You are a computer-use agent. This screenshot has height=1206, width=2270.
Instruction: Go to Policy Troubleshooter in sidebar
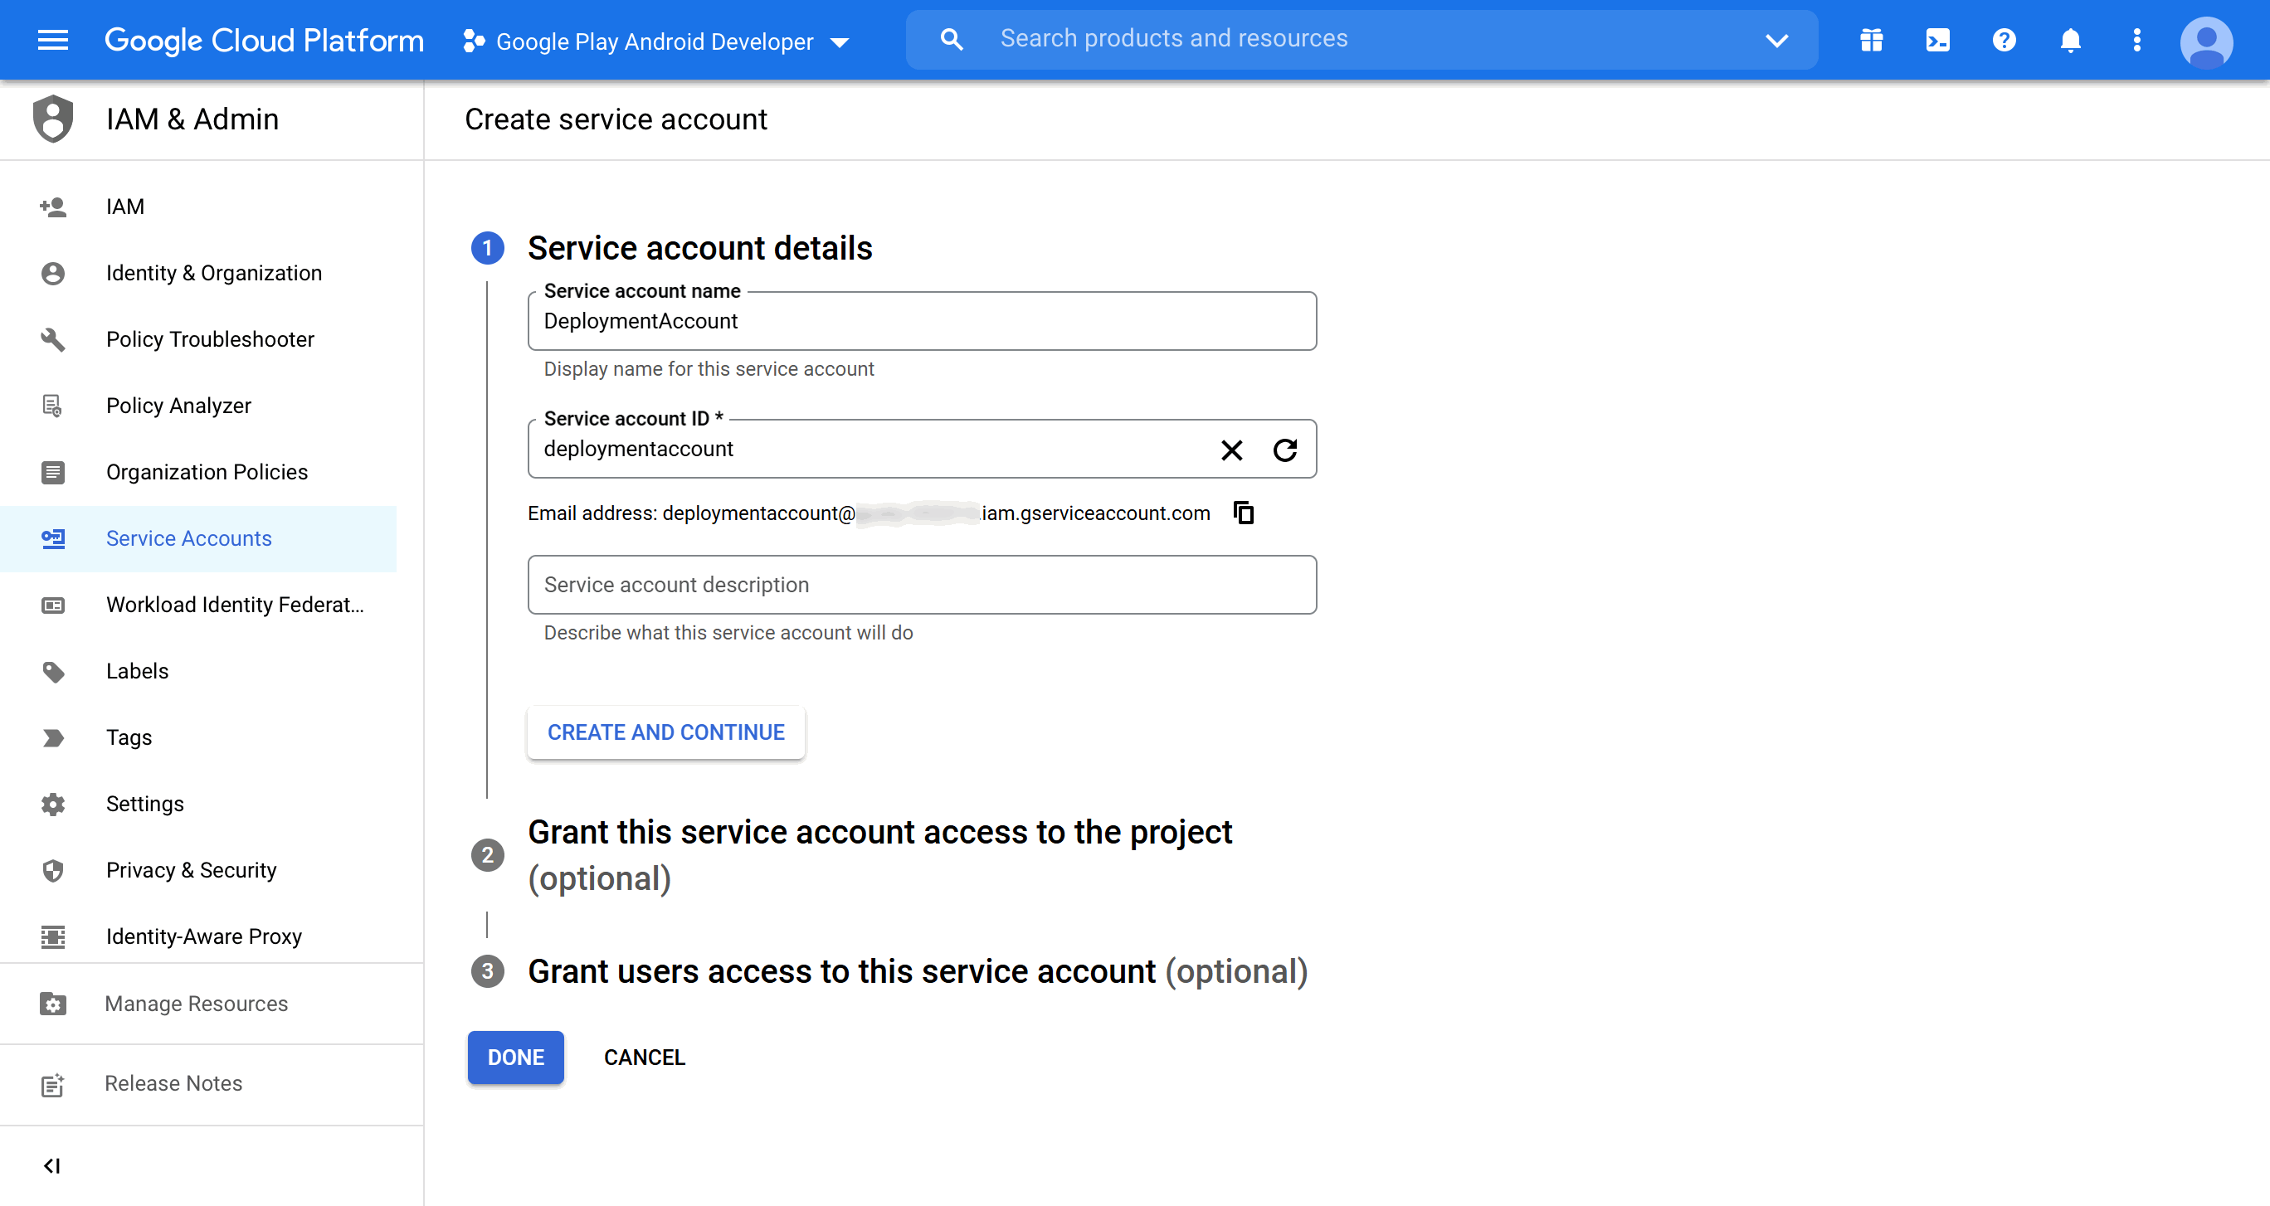tap(210, 339)
